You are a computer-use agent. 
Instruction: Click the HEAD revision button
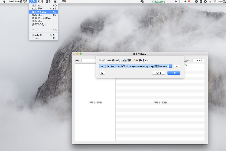click(198, 60)
